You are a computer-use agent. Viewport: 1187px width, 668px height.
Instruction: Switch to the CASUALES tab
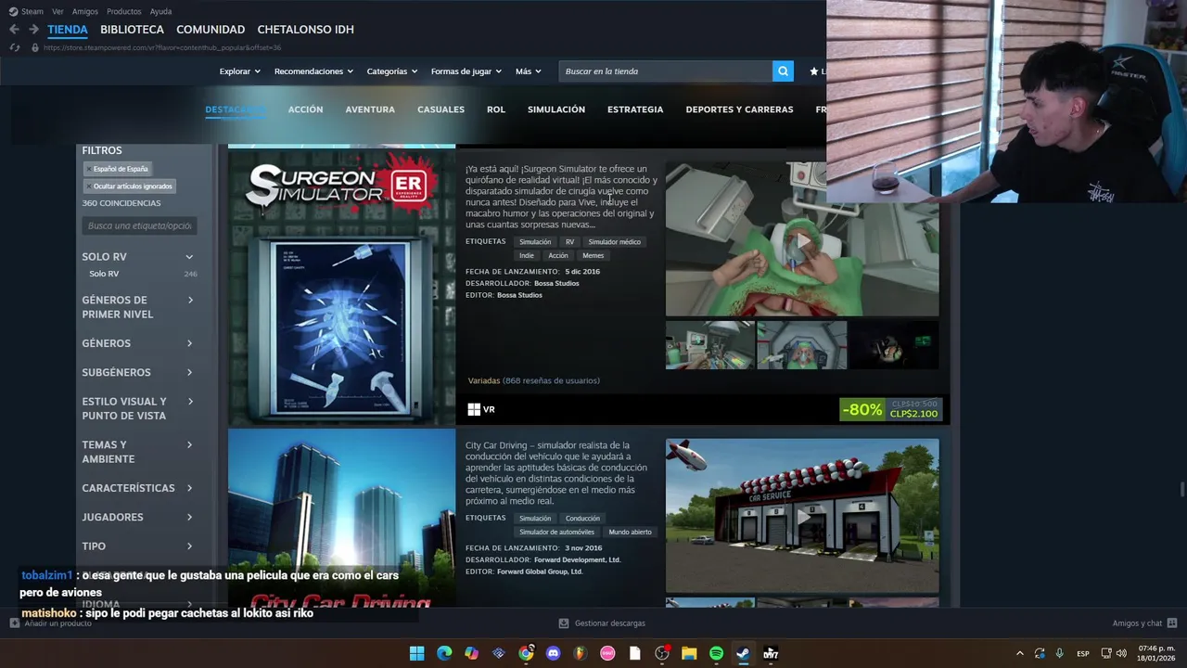click(440, 109)
